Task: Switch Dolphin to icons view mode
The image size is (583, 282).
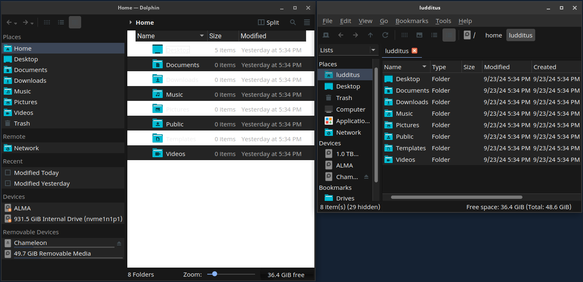Action: (47, 23)
